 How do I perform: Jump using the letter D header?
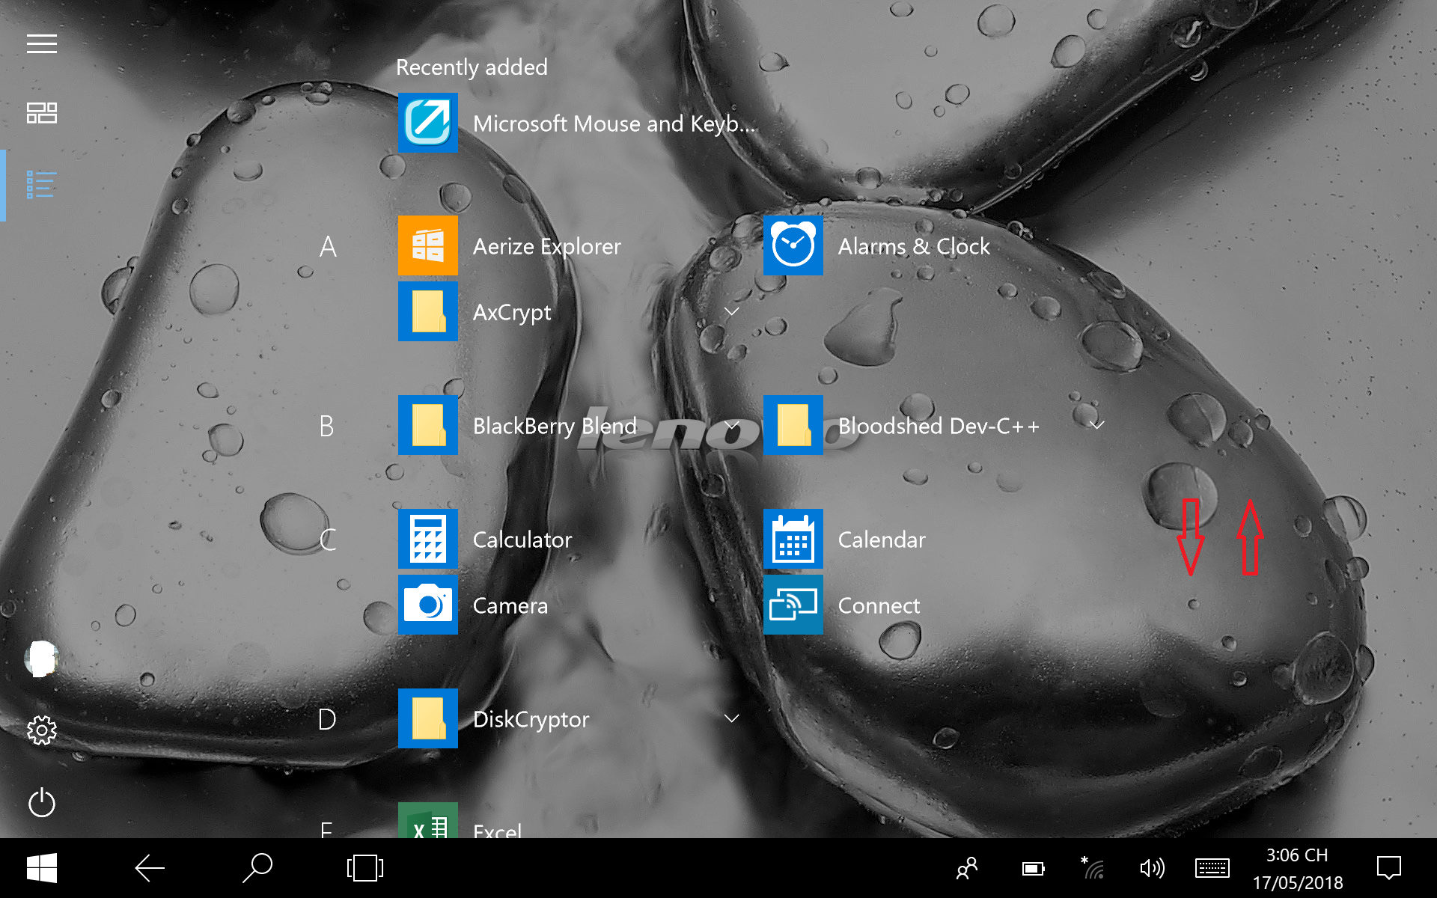point(327,719)
